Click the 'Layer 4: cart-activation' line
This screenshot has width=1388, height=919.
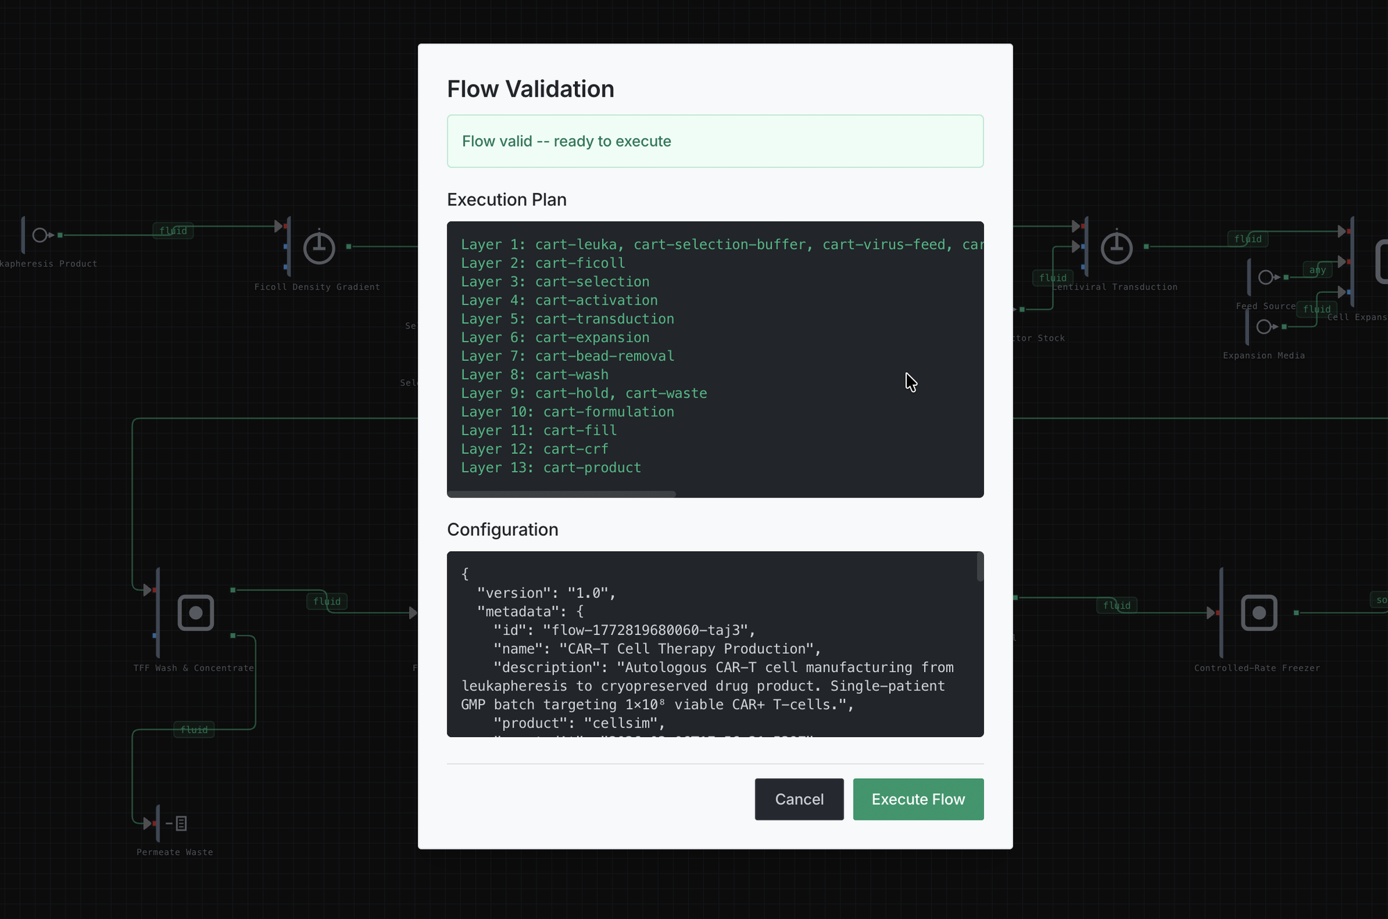coord(560,301)
